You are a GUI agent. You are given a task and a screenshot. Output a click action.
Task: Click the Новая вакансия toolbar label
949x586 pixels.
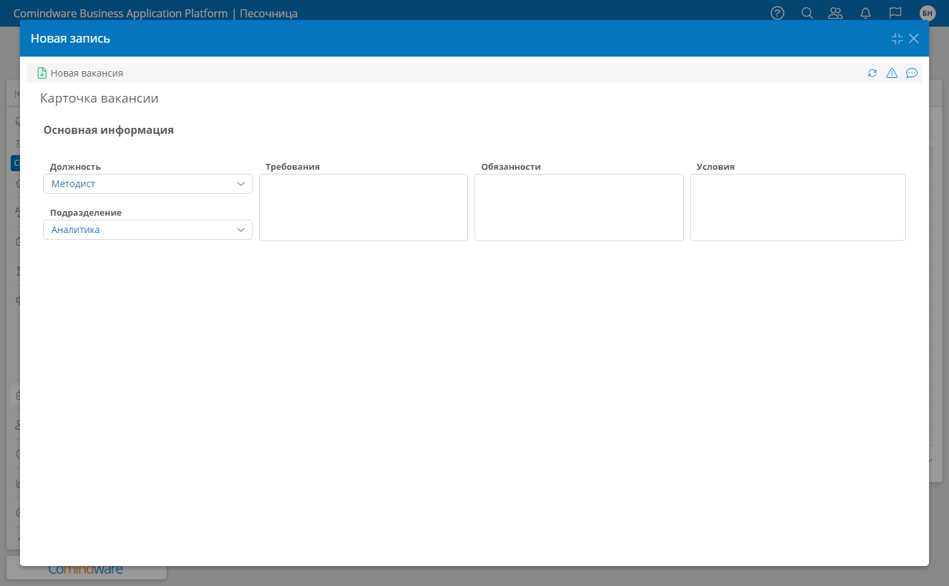(87, 73)
